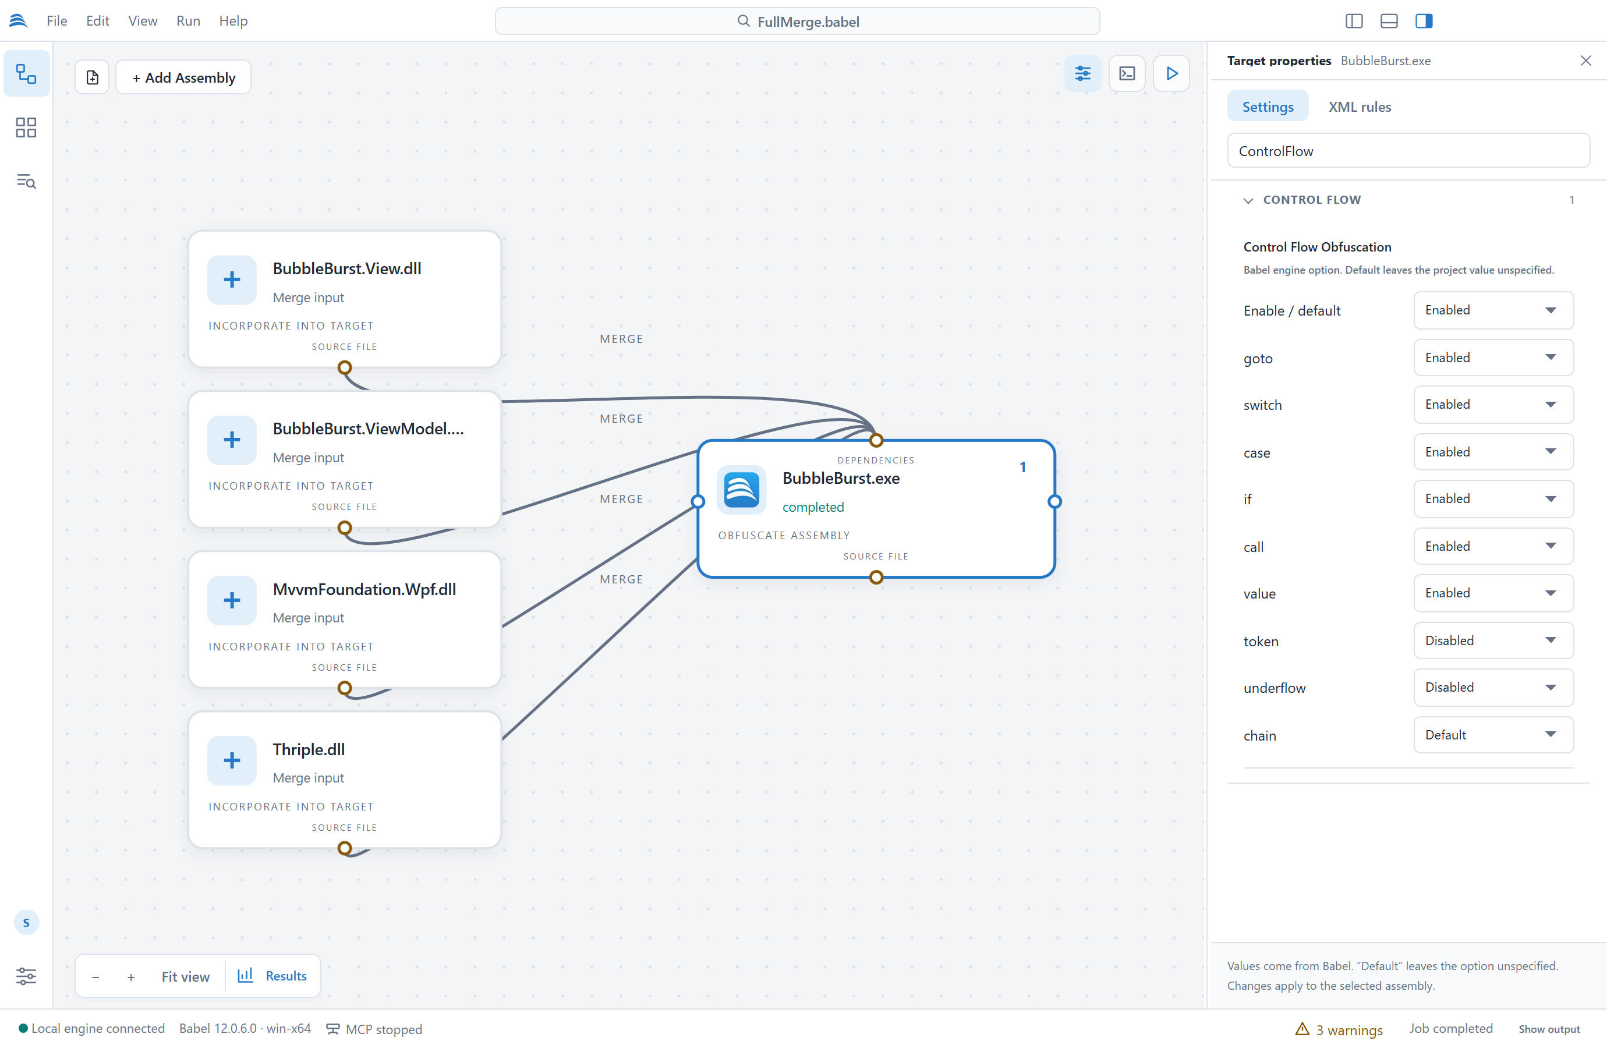This screenshot has width=1607, height=1048.
Task: Click Fit view button
Action: click(x=185, y=976)
